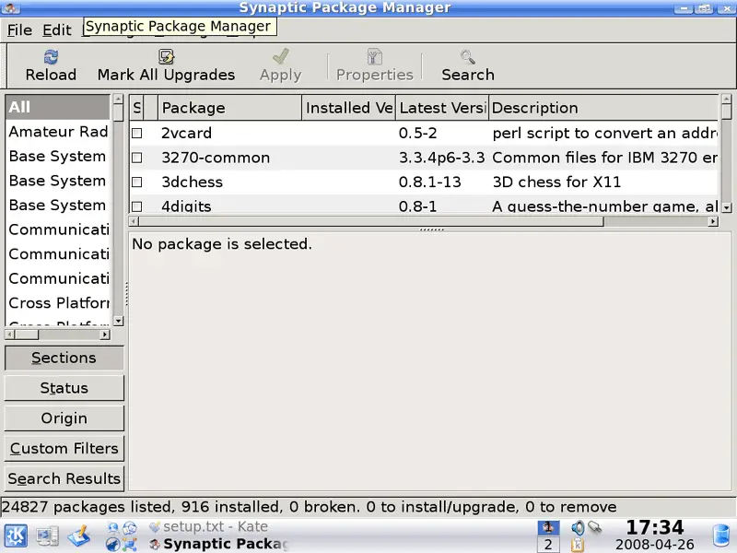The image size is (737, 553).
Task: Switch to the setup.txt - Kate task
Action: 208,526
